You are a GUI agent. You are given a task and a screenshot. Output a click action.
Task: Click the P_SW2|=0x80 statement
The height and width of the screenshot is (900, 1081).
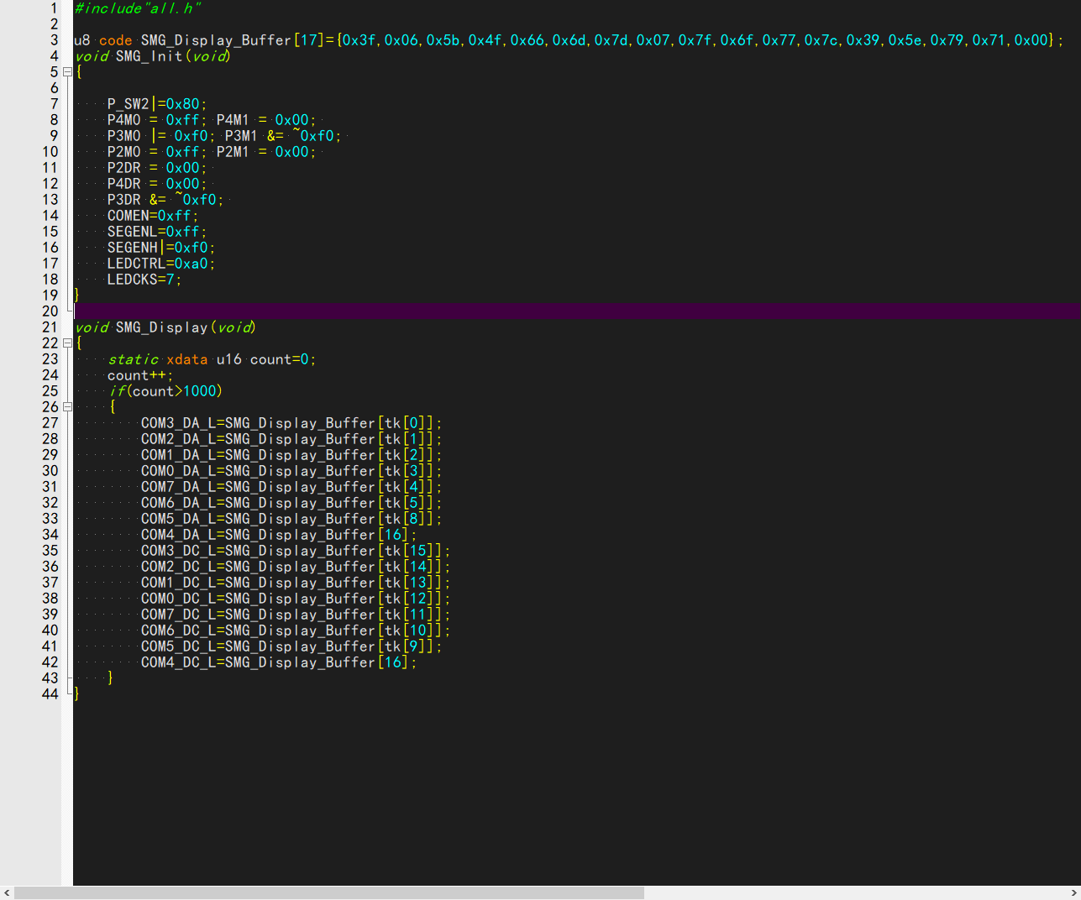(x=156, y=104)
